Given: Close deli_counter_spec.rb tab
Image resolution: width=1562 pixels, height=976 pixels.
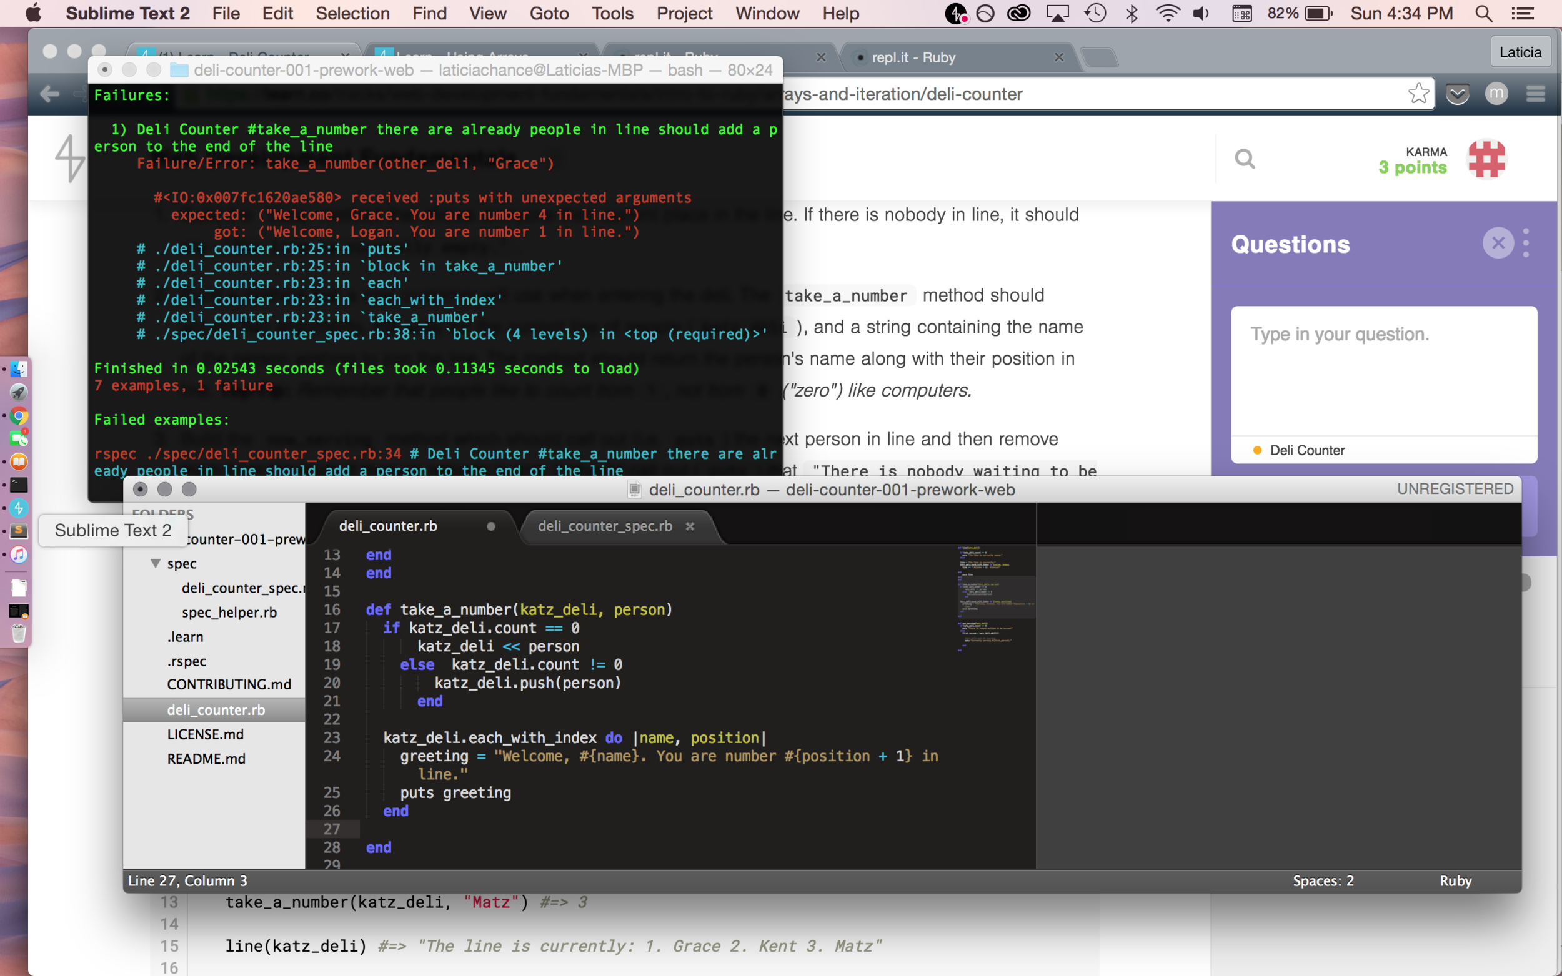Looking at the screenshot, I should (690, 526).
